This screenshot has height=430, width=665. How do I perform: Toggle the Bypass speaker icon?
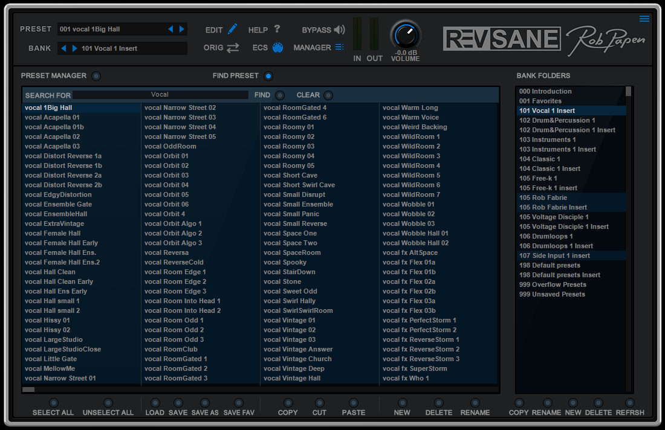click(x=339, y=30)
